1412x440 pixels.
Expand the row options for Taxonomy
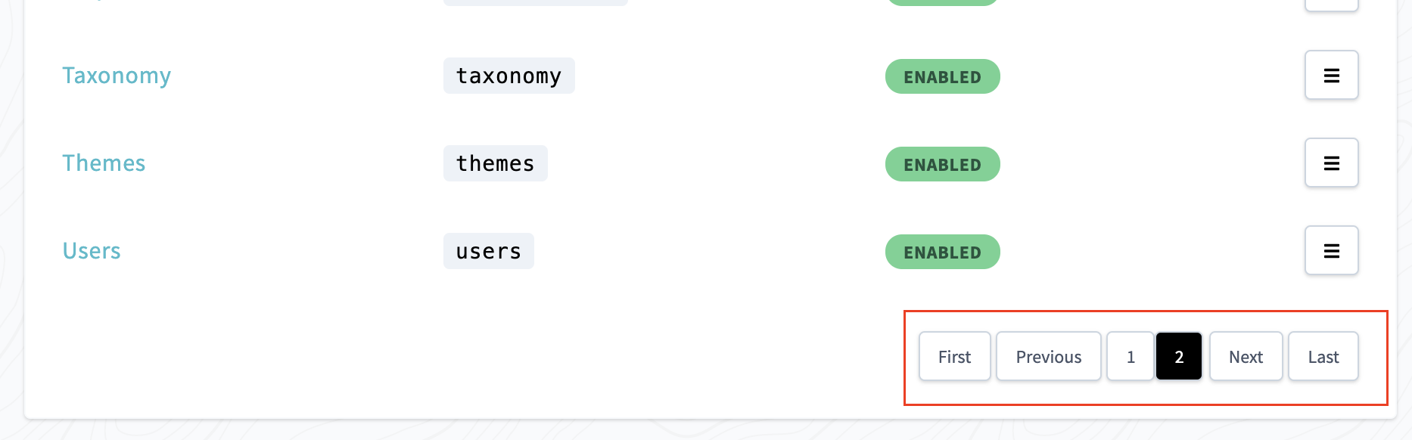click(1331, 75)
